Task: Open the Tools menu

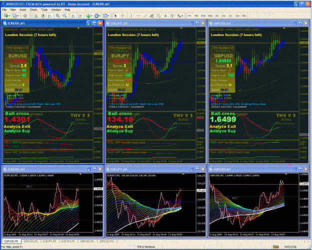Action: [44, 9]
